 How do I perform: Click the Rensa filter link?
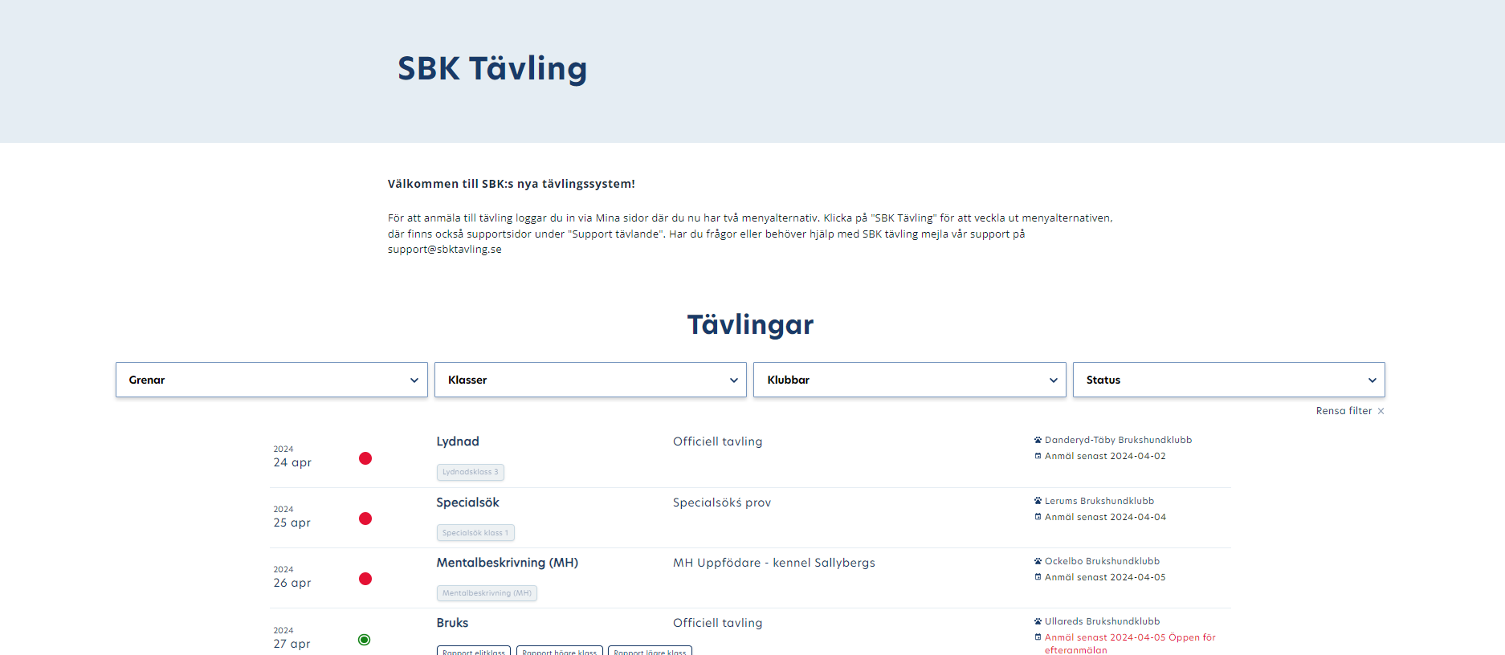[1344, 411]
